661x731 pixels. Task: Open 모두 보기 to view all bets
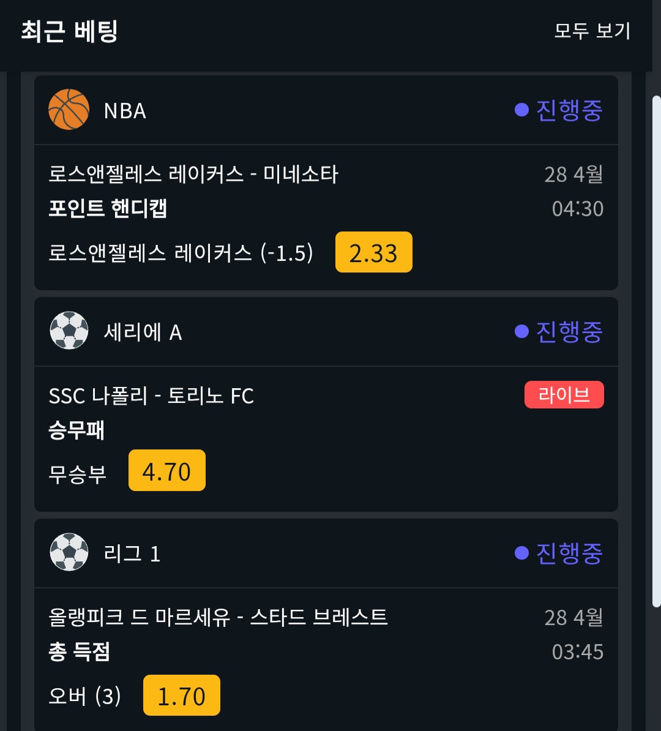tap(591, 31)
